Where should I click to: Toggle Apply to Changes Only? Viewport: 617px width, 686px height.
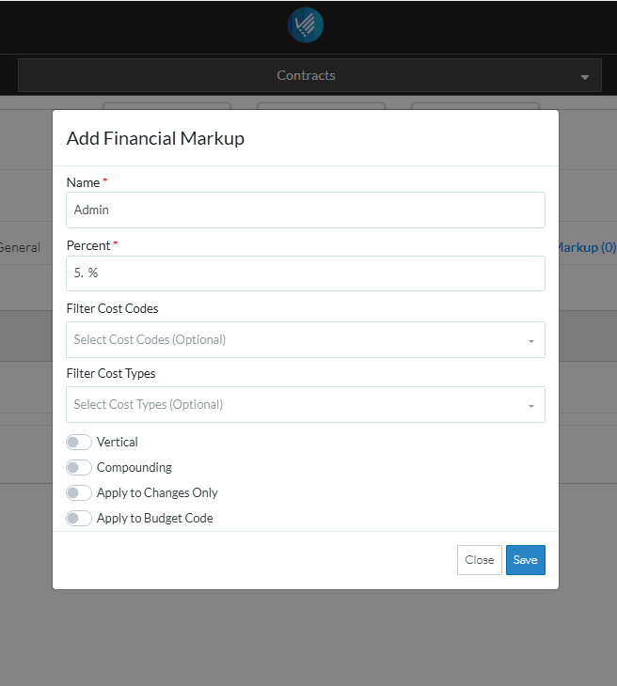79,492
